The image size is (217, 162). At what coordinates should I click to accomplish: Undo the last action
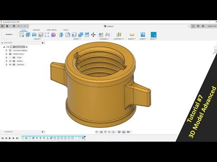(x=19, y=26)
